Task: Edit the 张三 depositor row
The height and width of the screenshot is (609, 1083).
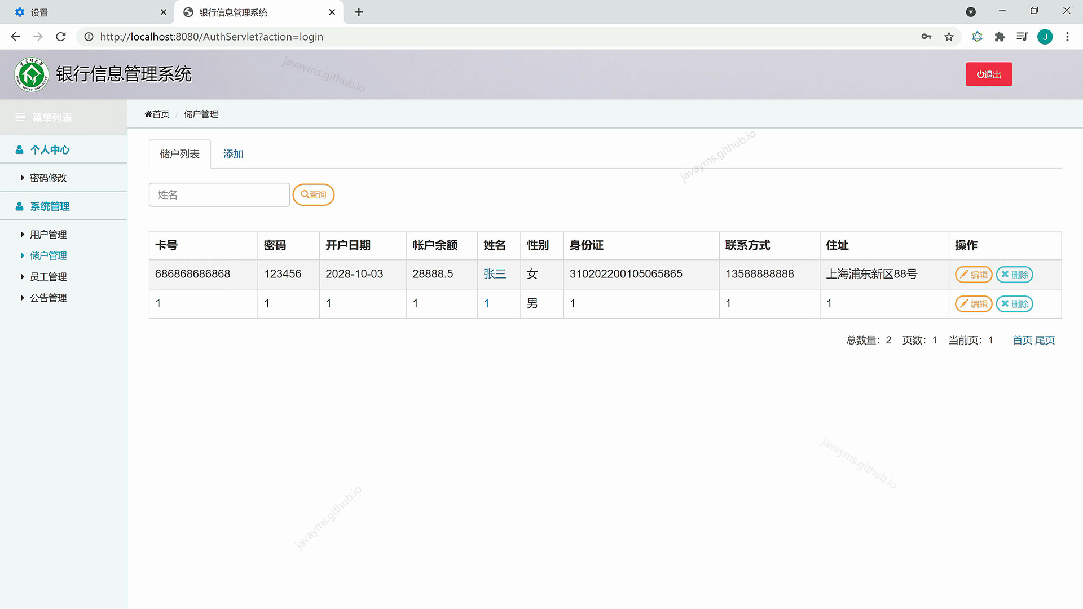Action: (973, 275)
